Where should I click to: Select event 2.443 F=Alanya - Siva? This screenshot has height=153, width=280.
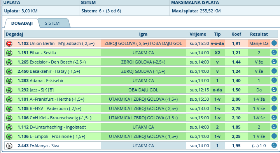[x=38, y=146]
